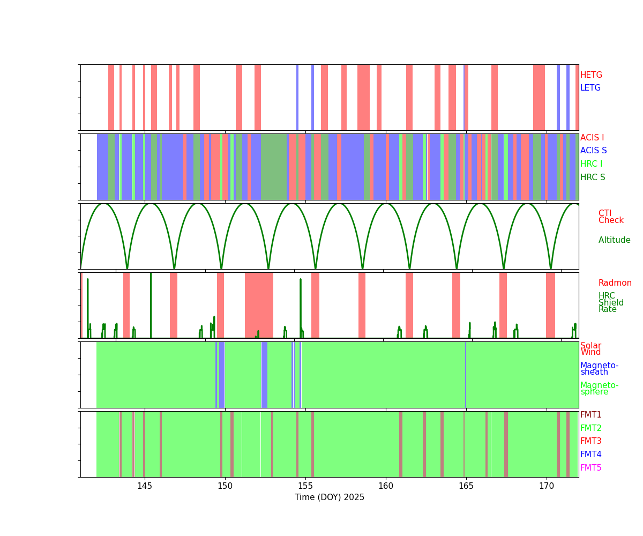Click the 165 x-axis tick label
The image size is (643, 536).
466,486
